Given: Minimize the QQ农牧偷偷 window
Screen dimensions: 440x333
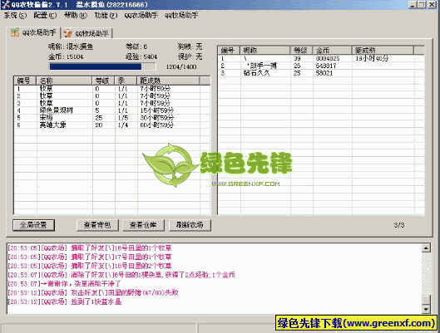Looking at the screenshot, I should (x=413, y=5).
